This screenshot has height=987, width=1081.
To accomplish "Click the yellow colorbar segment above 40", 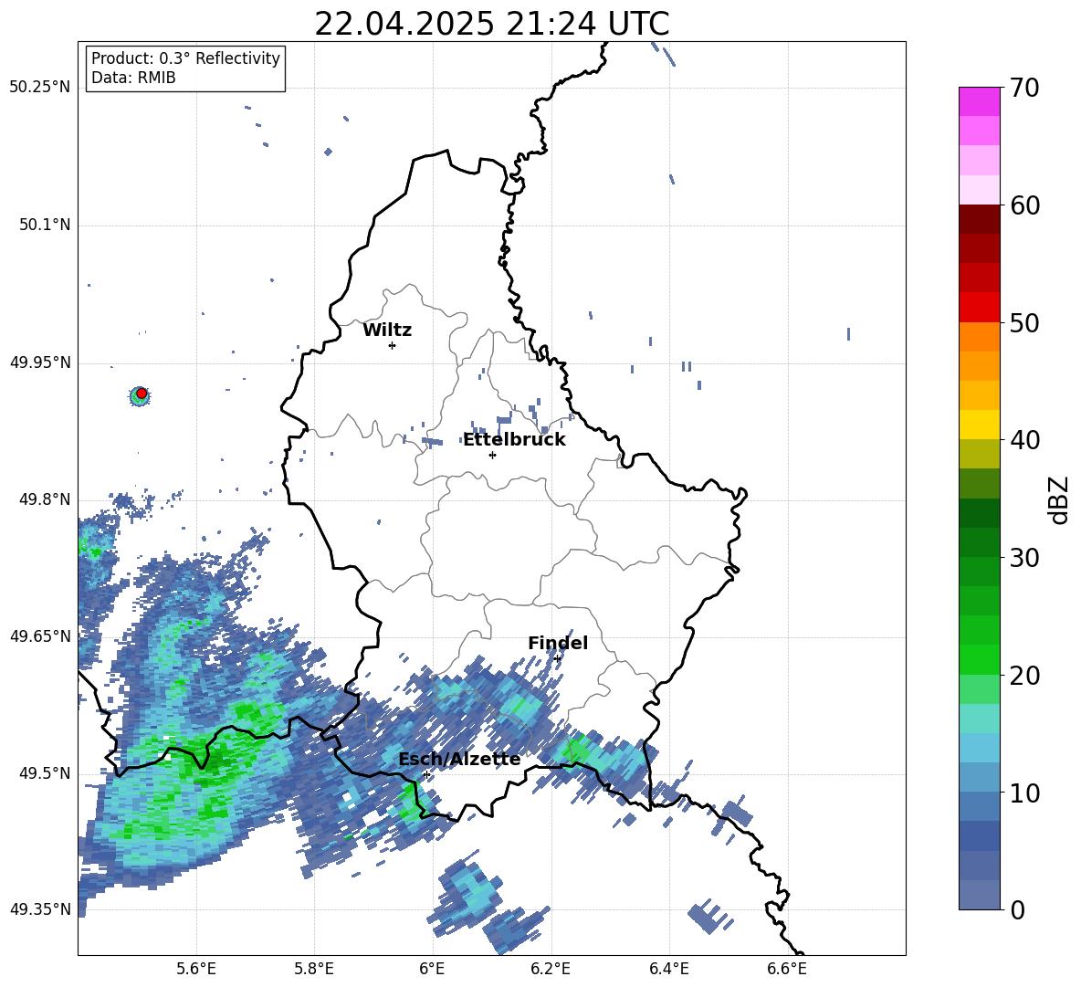I will [x=979, y=425].
